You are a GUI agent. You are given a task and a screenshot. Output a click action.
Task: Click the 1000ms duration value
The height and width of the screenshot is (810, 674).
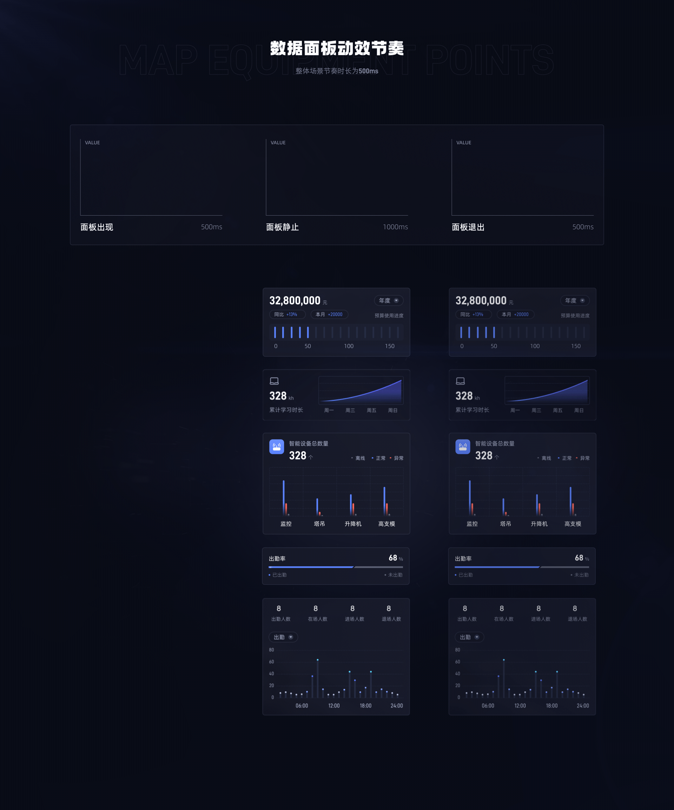(x=395, y=227)
